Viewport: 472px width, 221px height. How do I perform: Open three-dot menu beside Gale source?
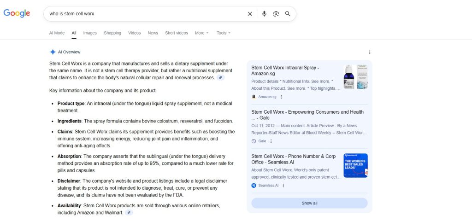tap(271, 141)
